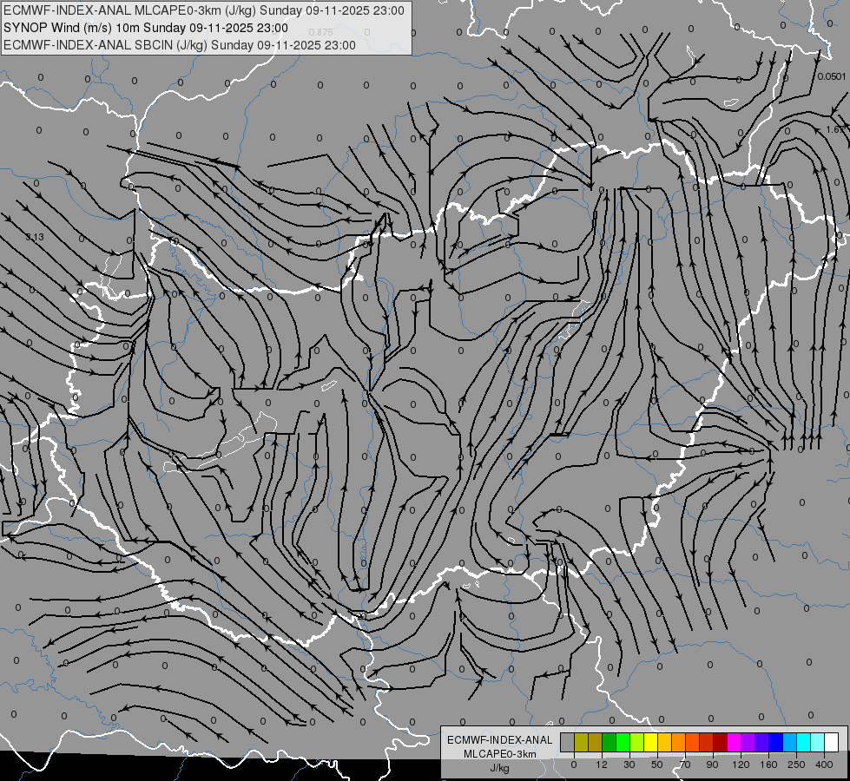Click the legend label MLCAPE0-3km
The image size is (850, 781).
pyautogui.click(x=500, y=754)
